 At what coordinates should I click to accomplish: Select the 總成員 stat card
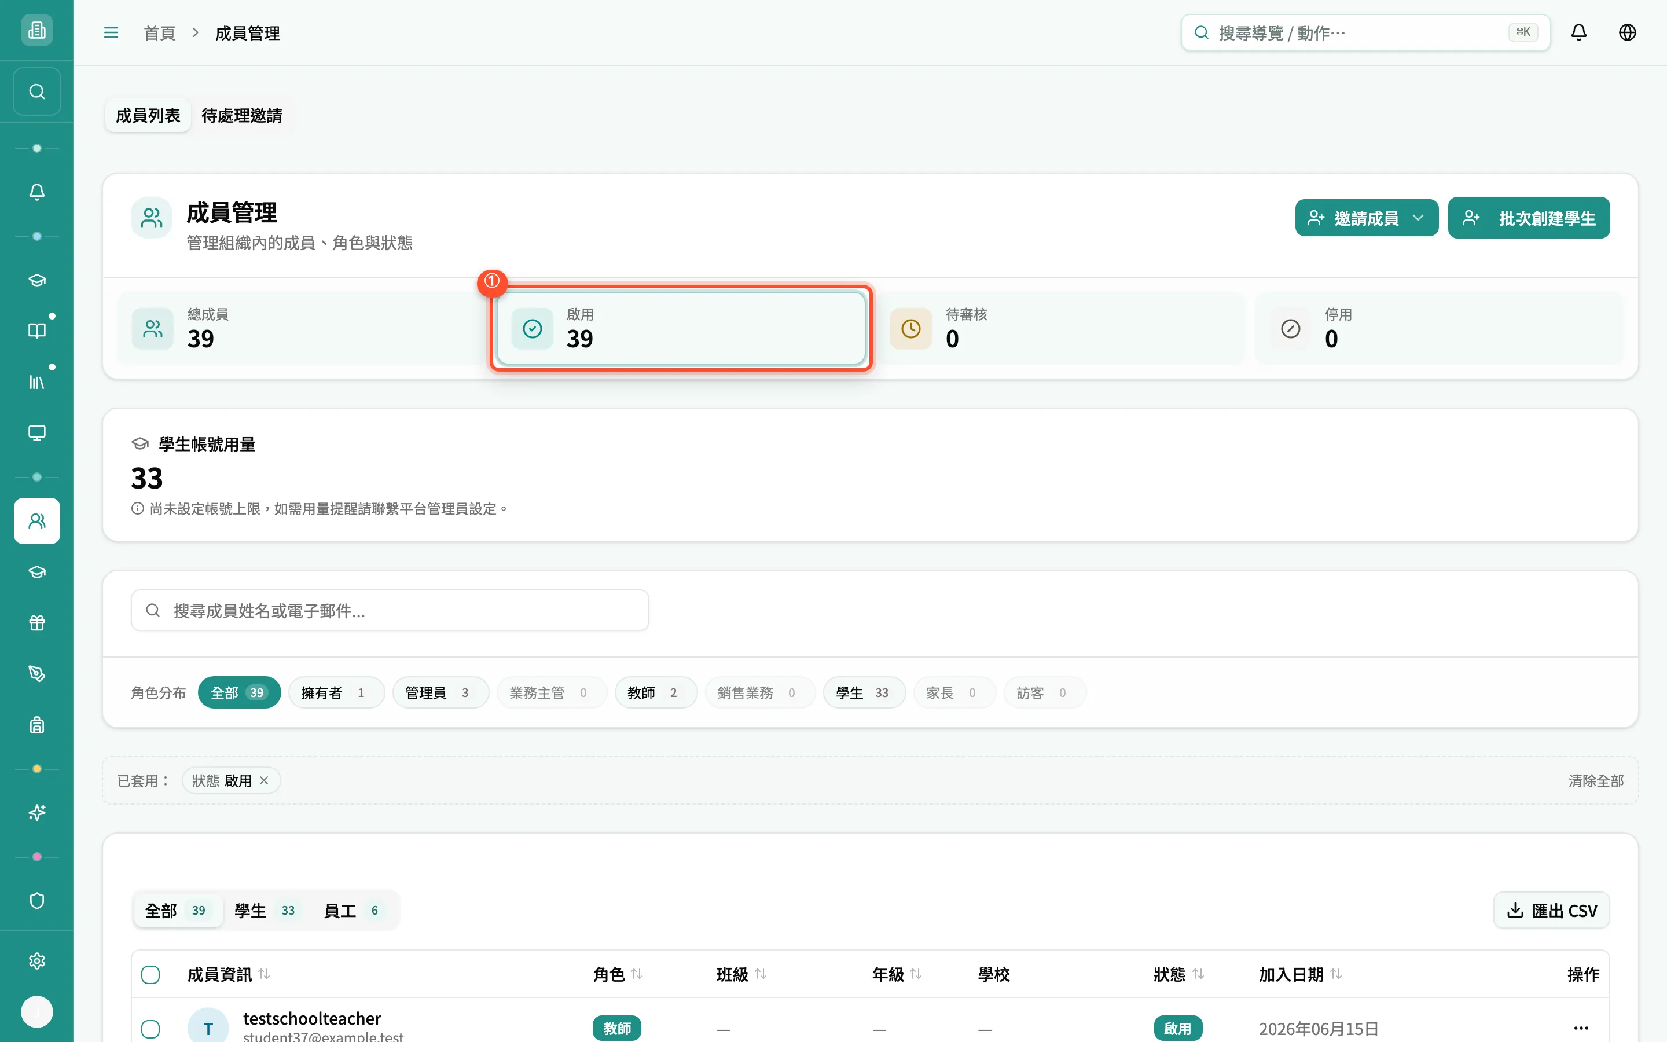pyautogui.click(x=302, y=329)
